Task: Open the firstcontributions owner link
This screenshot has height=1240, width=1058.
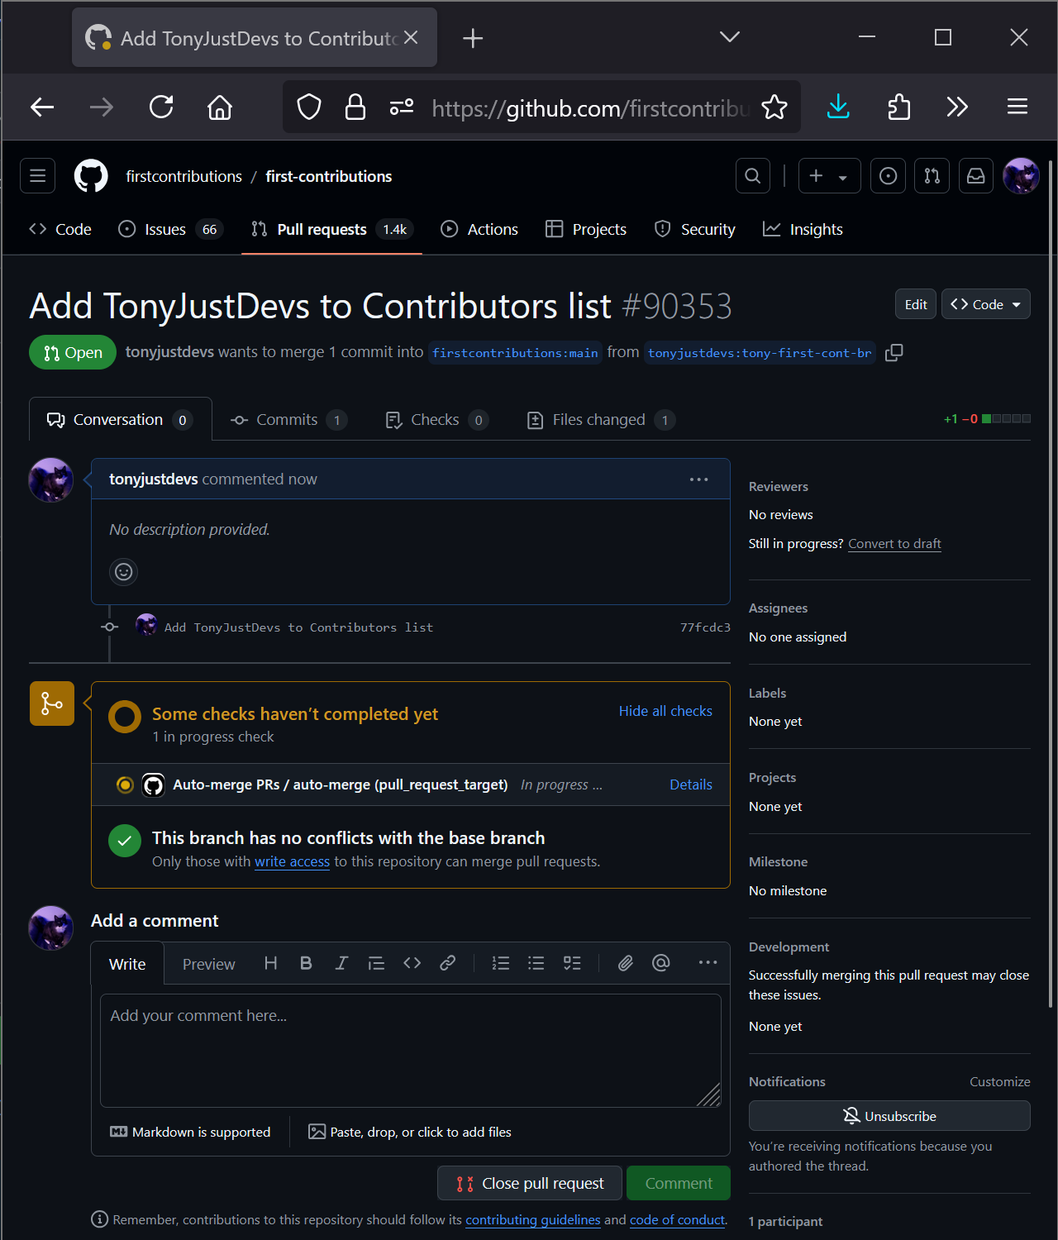Action: point(184,176)
